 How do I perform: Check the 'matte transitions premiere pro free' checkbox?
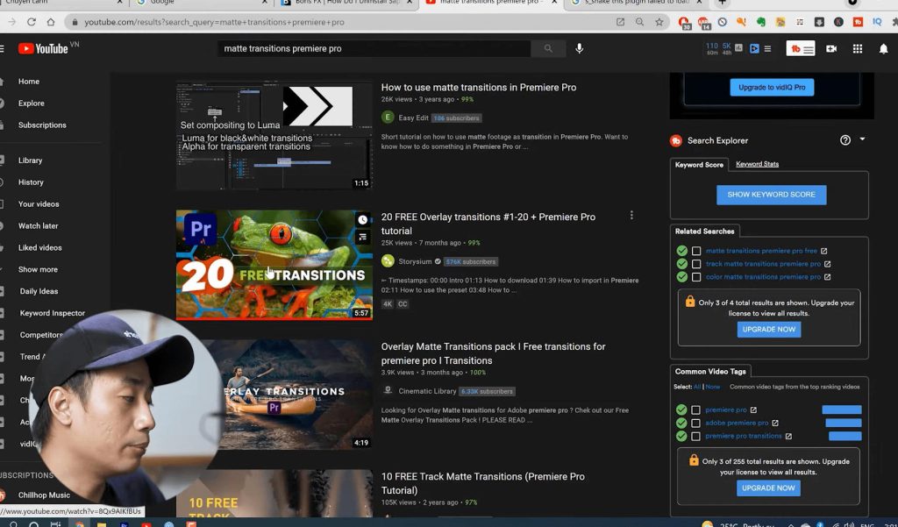(696, 251)
